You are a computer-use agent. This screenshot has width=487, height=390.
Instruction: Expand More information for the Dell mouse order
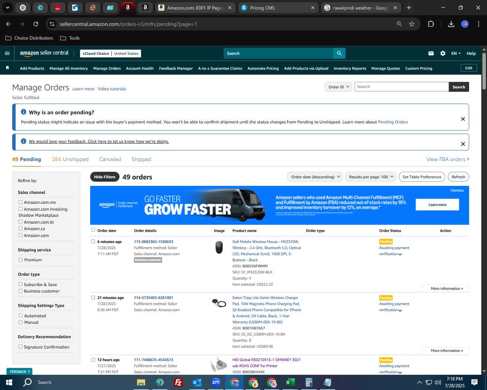pos(446,288)
